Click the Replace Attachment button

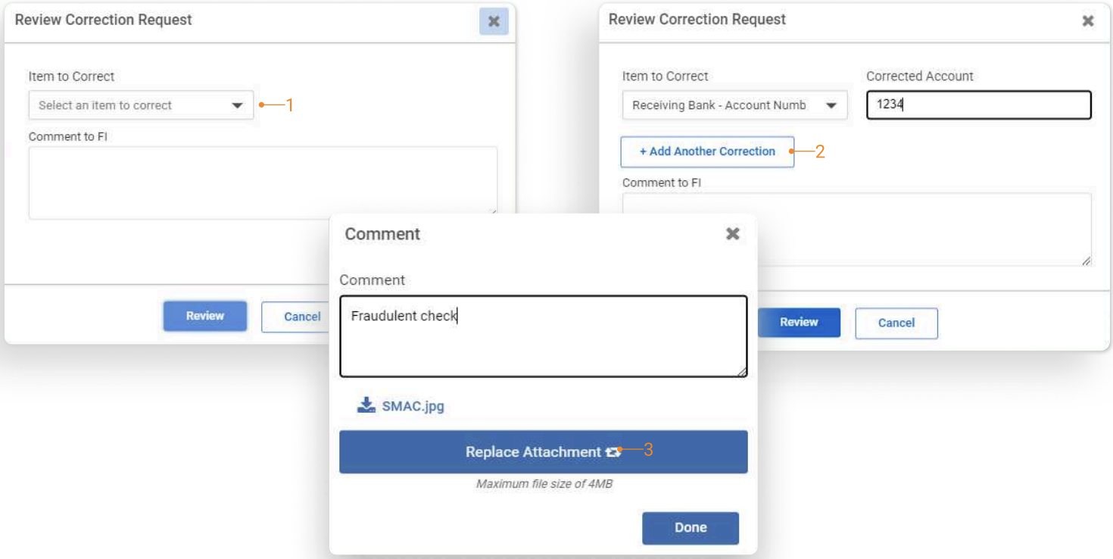[543, 452]
